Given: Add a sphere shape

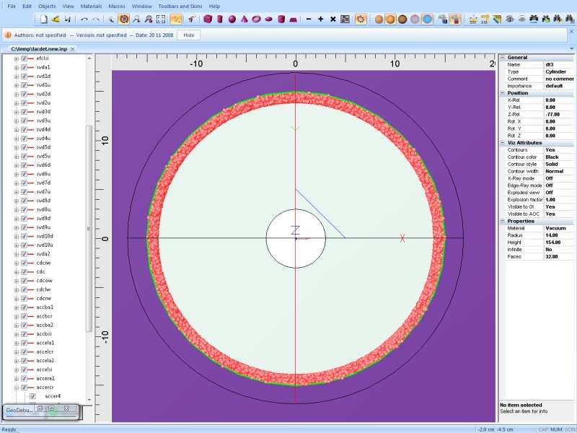Looking at the screenshot, I should click(x=232, y=19).
